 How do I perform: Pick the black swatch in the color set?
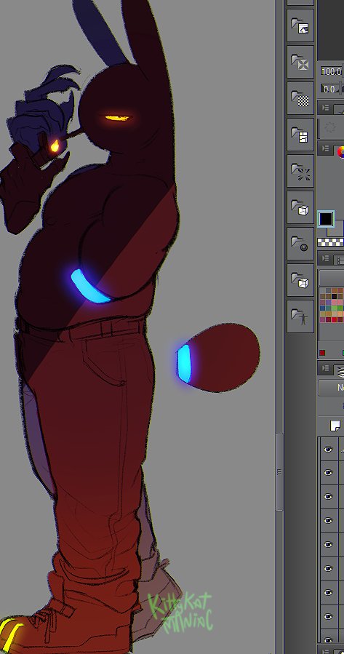(x=335, y=297)
